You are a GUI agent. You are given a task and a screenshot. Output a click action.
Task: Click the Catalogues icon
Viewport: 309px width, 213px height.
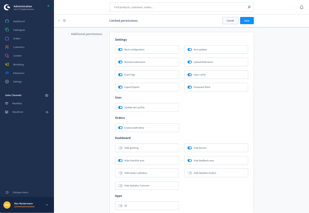(x=7, y=30)
